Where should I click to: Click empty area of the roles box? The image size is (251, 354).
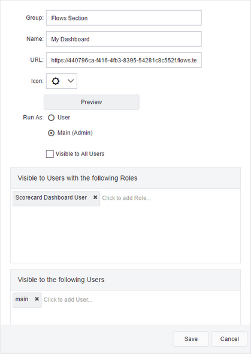pyautogui.click(x=126, y=235)
